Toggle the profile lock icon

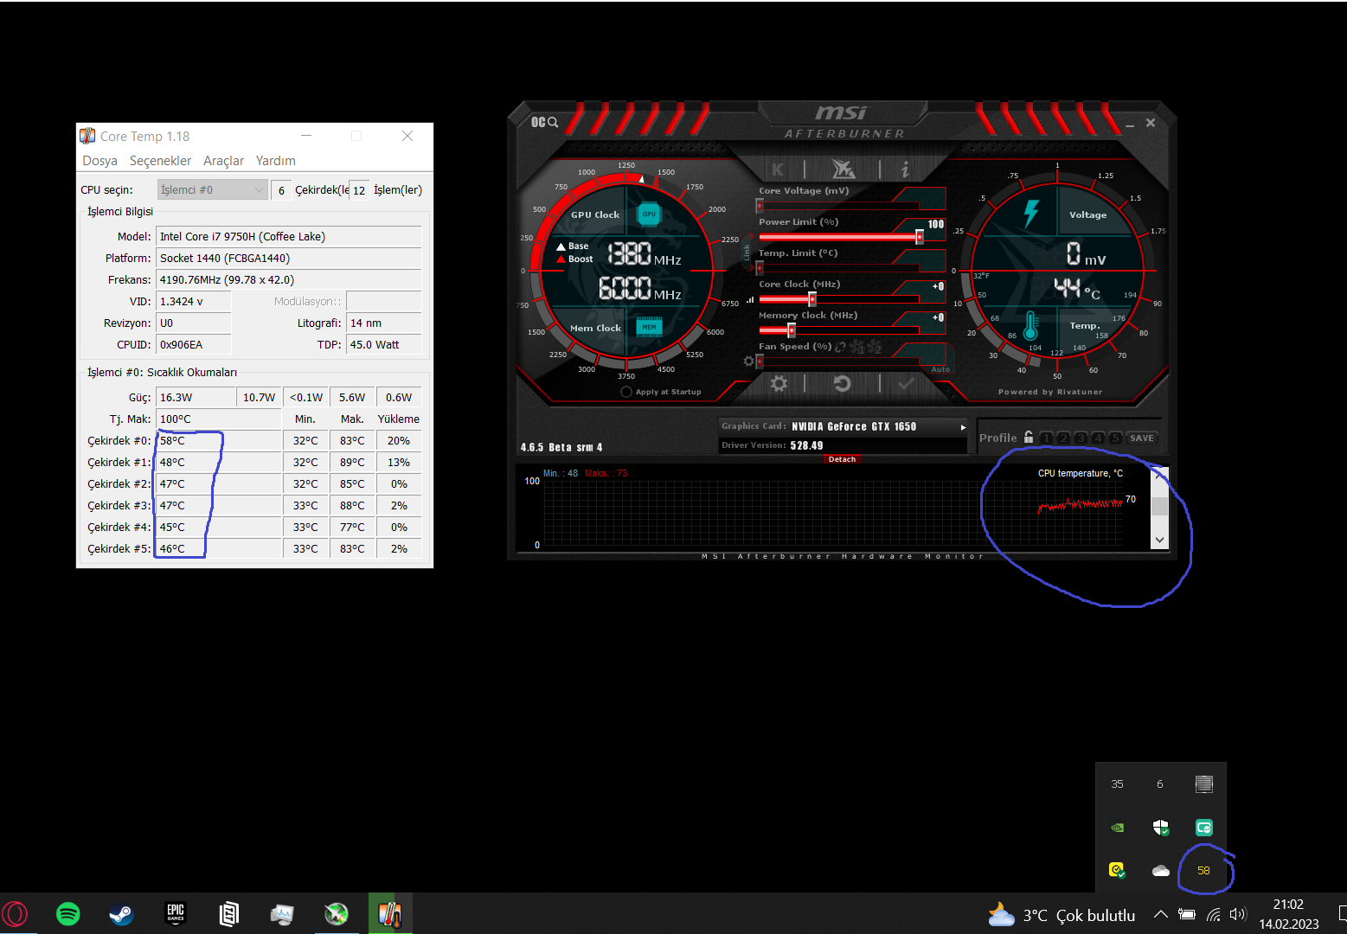[x=1029, y=437]
